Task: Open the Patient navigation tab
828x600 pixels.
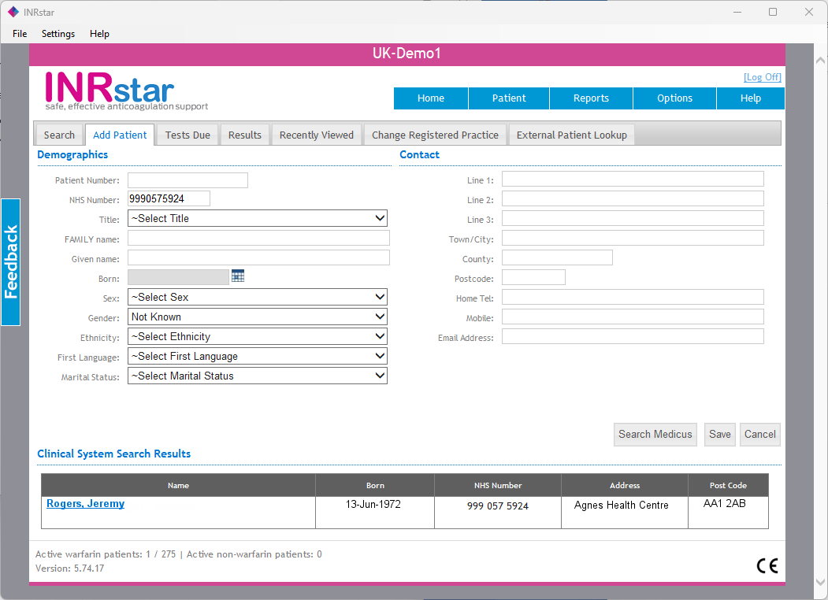Action: click(509, 98)
